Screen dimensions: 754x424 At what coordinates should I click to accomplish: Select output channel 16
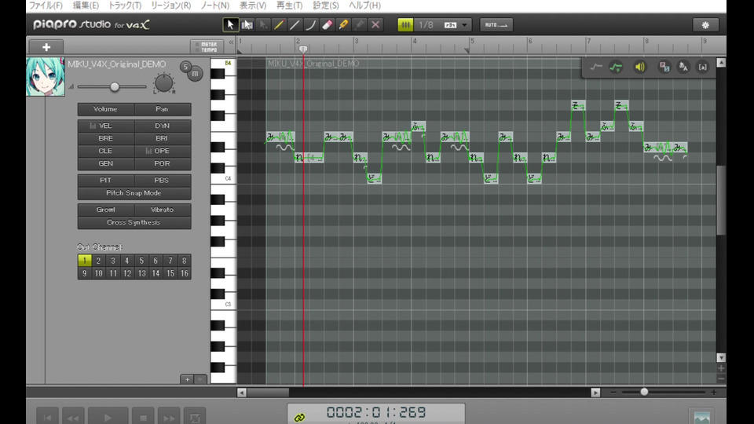(184, 273)
